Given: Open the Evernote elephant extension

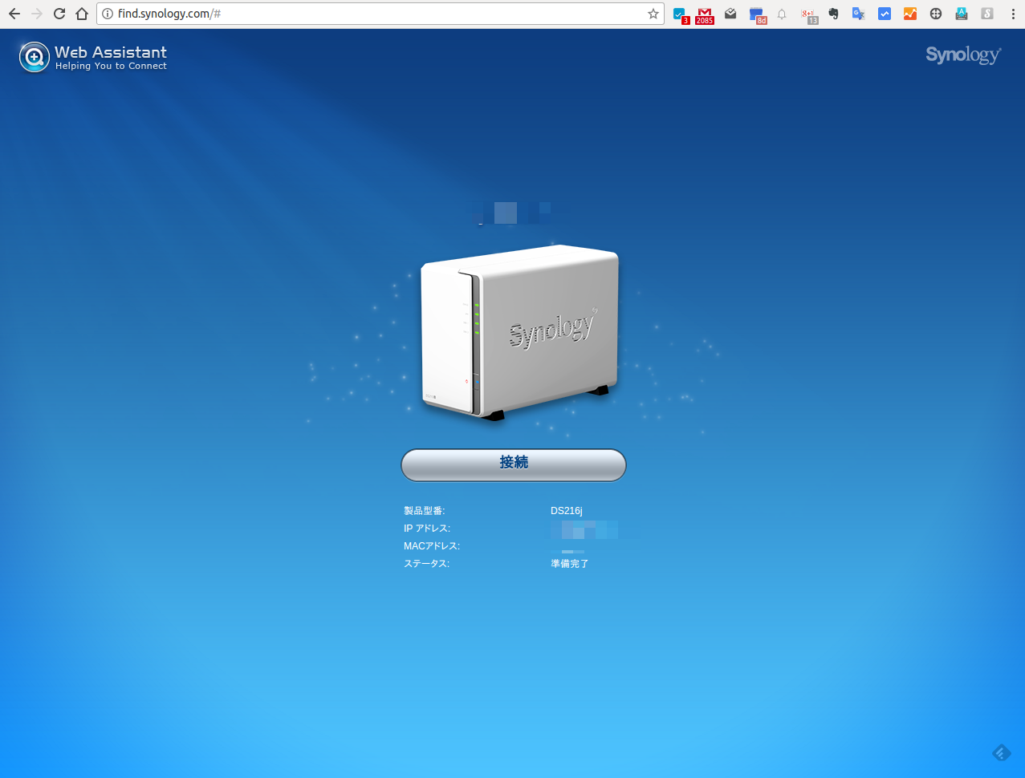Looking at the screenshot, I should [833, 14].
